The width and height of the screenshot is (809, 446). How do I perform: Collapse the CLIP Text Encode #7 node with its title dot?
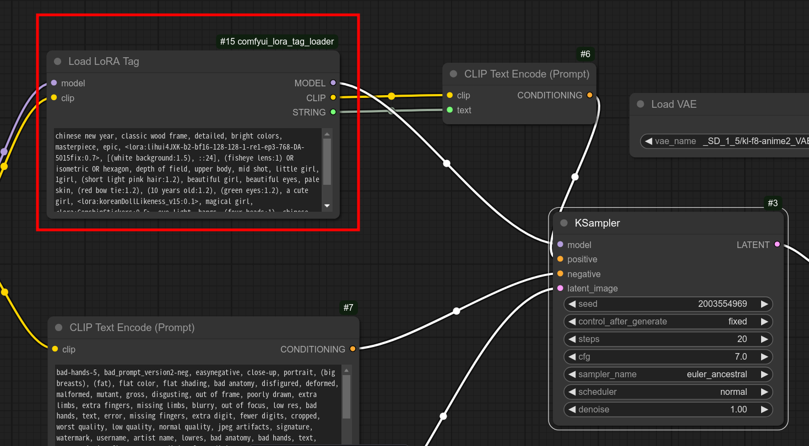point(58,328)
